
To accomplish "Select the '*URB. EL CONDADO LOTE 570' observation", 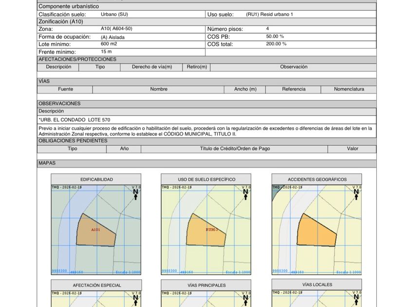I will 74,120.
